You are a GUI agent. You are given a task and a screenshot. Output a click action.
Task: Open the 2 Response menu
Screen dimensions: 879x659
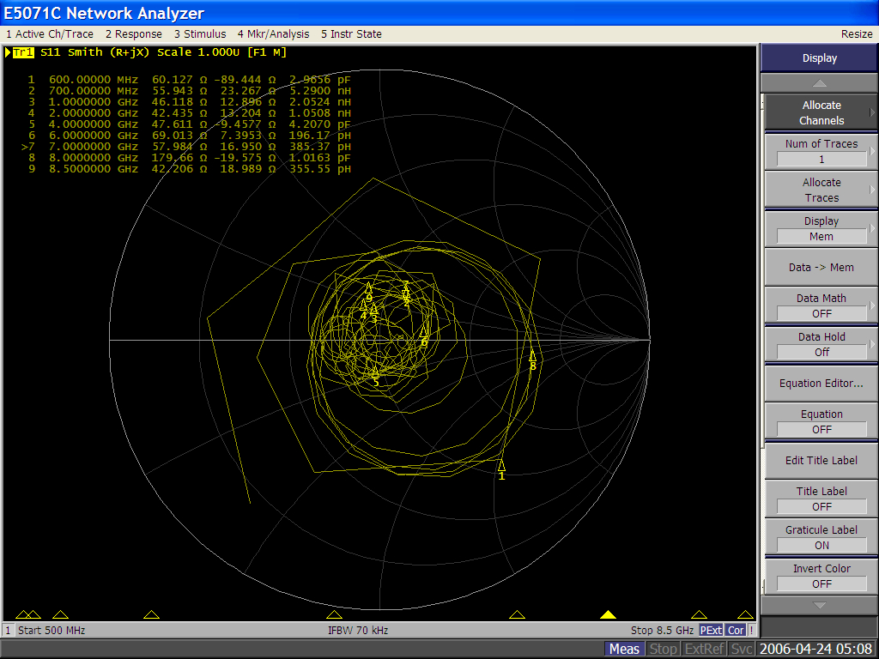(133, 34)
